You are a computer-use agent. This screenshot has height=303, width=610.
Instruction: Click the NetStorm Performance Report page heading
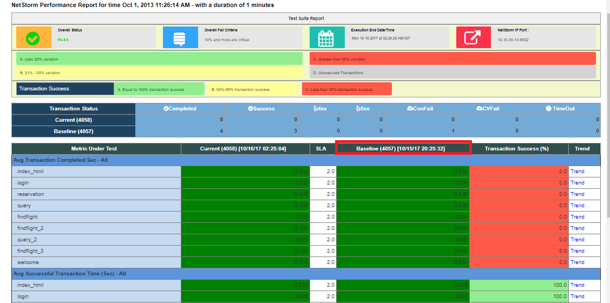(x=143, y=5)
